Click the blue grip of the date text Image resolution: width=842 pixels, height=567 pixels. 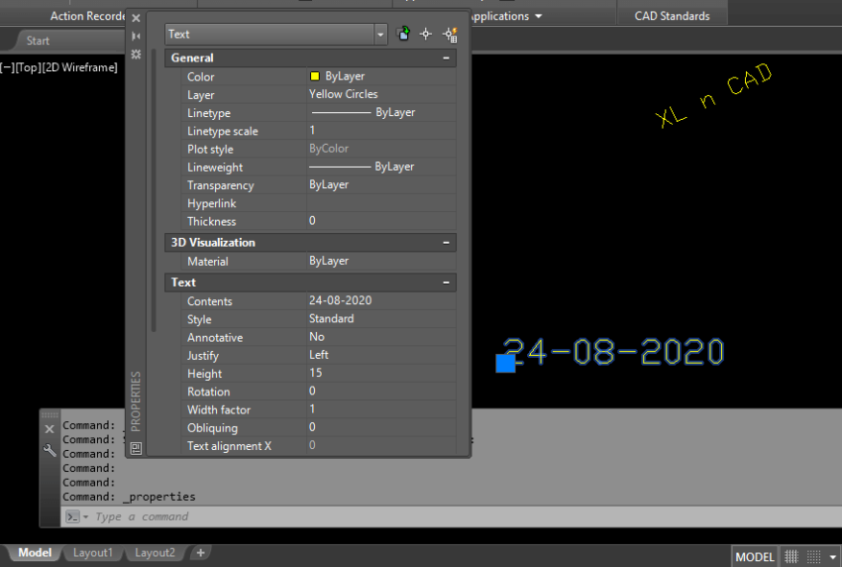click(x=505, y=364)
